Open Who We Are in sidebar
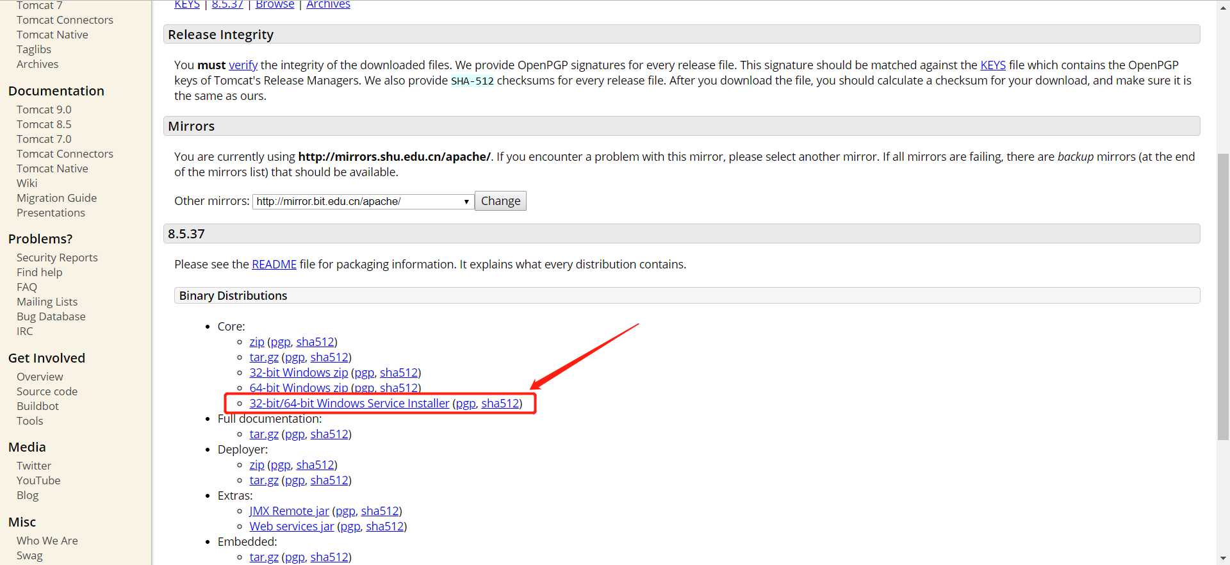1230x565 pixels. (47, 541)
